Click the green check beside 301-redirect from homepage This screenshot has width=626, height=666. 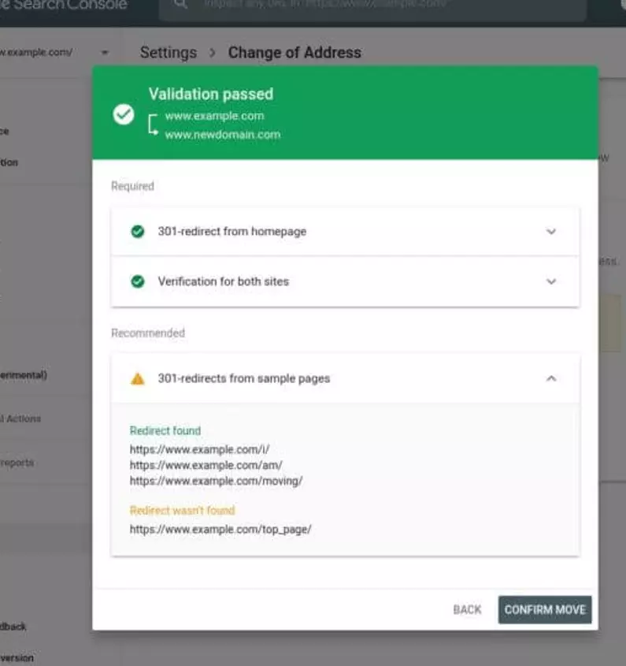(138, 232)
